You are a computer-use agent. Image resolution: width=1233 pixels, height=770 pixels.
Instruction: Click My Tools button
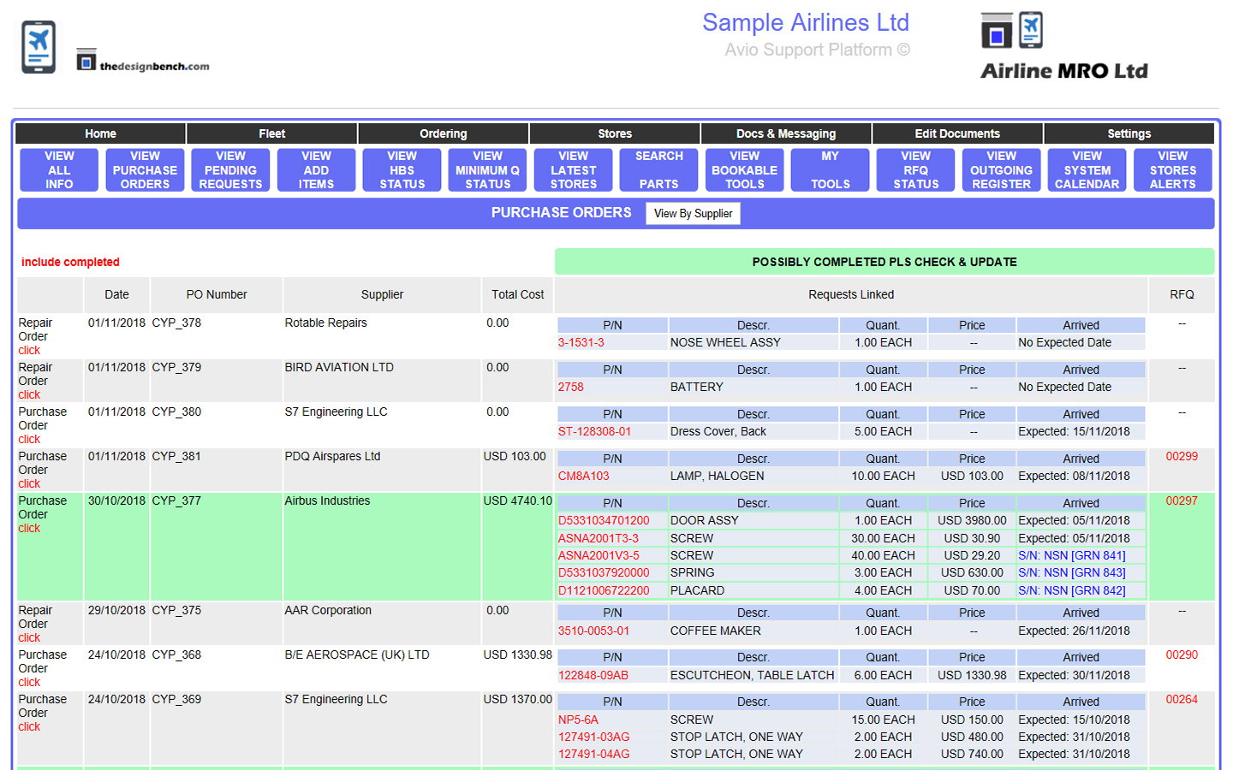[830, 170]
